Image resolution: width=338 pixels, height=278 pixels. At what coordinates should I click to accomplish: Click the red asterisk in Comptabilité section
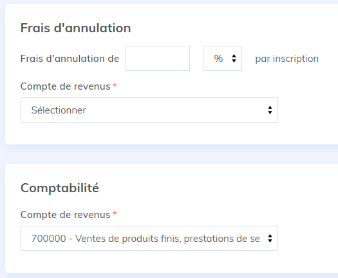click(x=115, y=213)
